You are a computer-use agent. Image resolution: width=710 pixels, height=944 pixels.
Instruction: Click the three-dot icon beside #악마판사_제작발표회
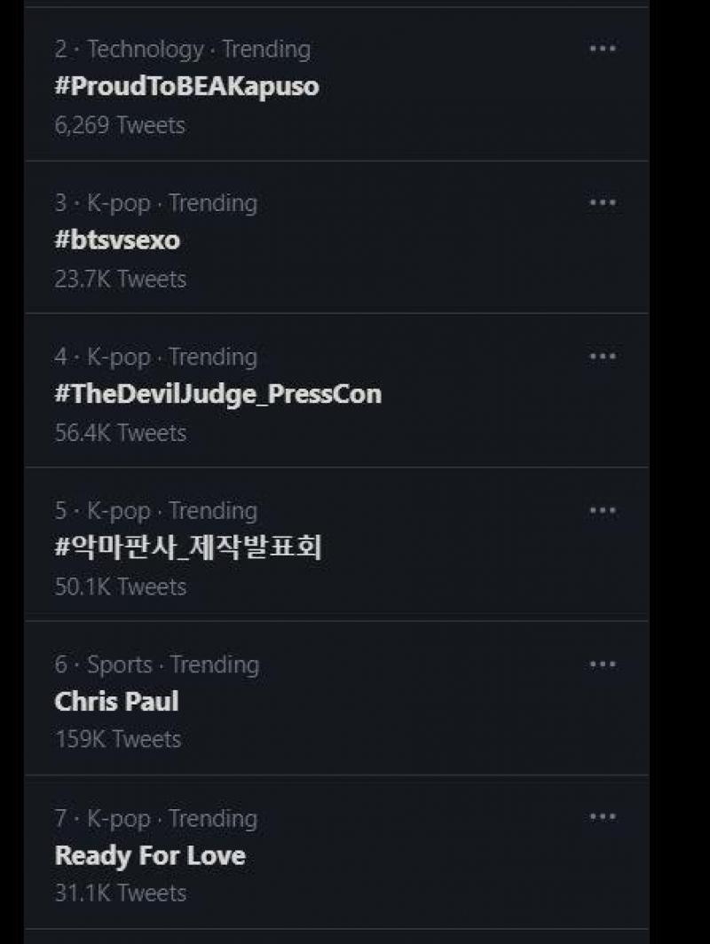coord(603,510)
